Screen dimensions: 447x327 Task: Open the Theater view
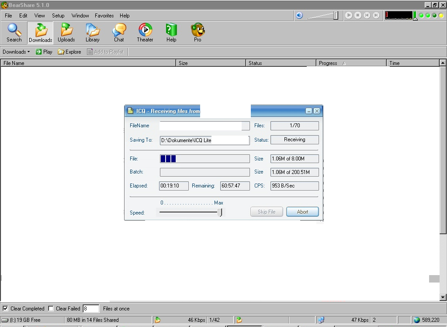145,33
